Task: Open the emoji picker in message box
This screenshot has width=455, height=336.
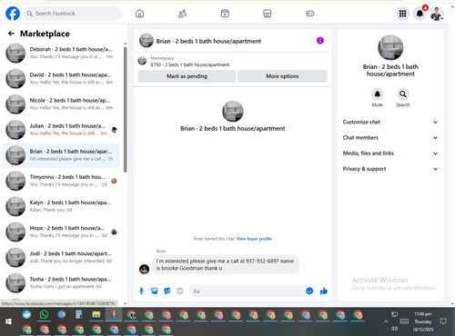Action: coord(309,291)
